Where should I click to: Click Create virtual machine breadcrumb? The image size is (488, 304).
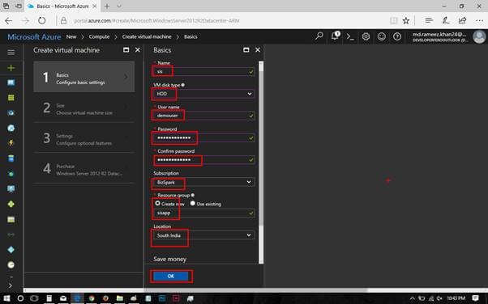[x=147, y=36]
